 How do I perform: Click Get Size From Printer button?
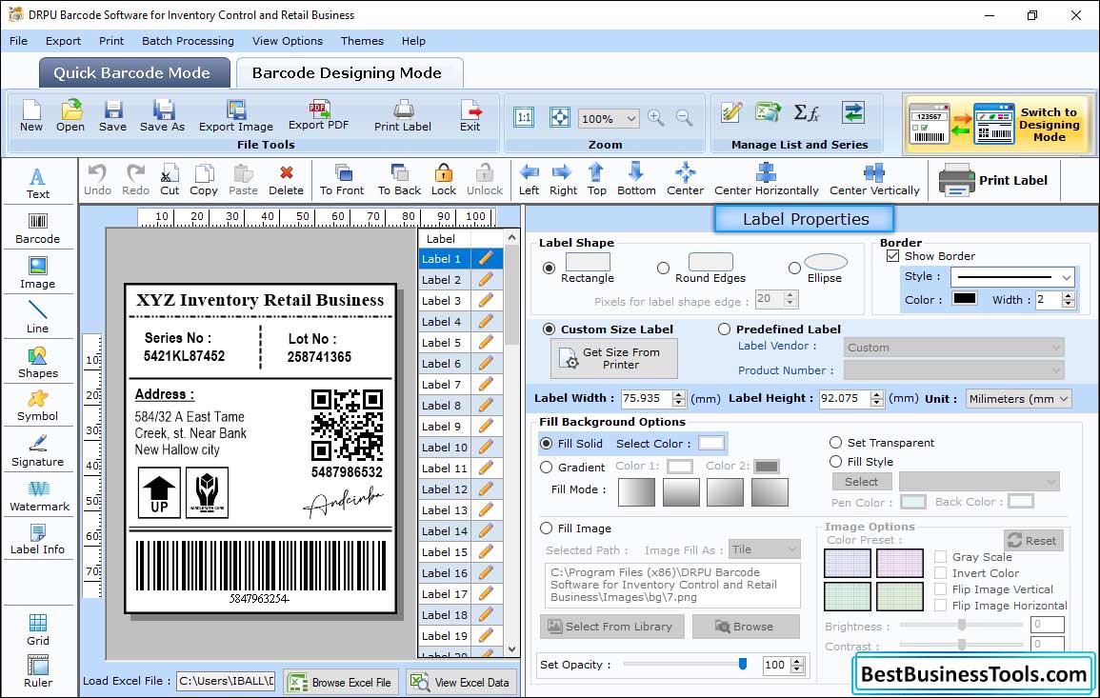pos(614,358)
